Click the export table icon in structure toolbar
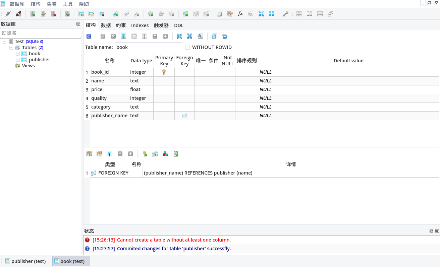This screenshot has width=440, height=267. coord(189,36)
